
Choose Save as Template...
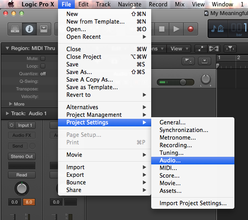104,87
